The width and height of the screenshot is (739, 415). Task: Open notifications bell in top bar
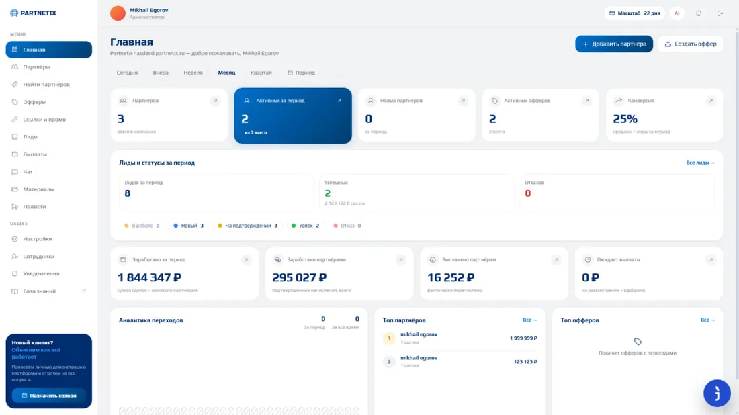coord(699,13)
